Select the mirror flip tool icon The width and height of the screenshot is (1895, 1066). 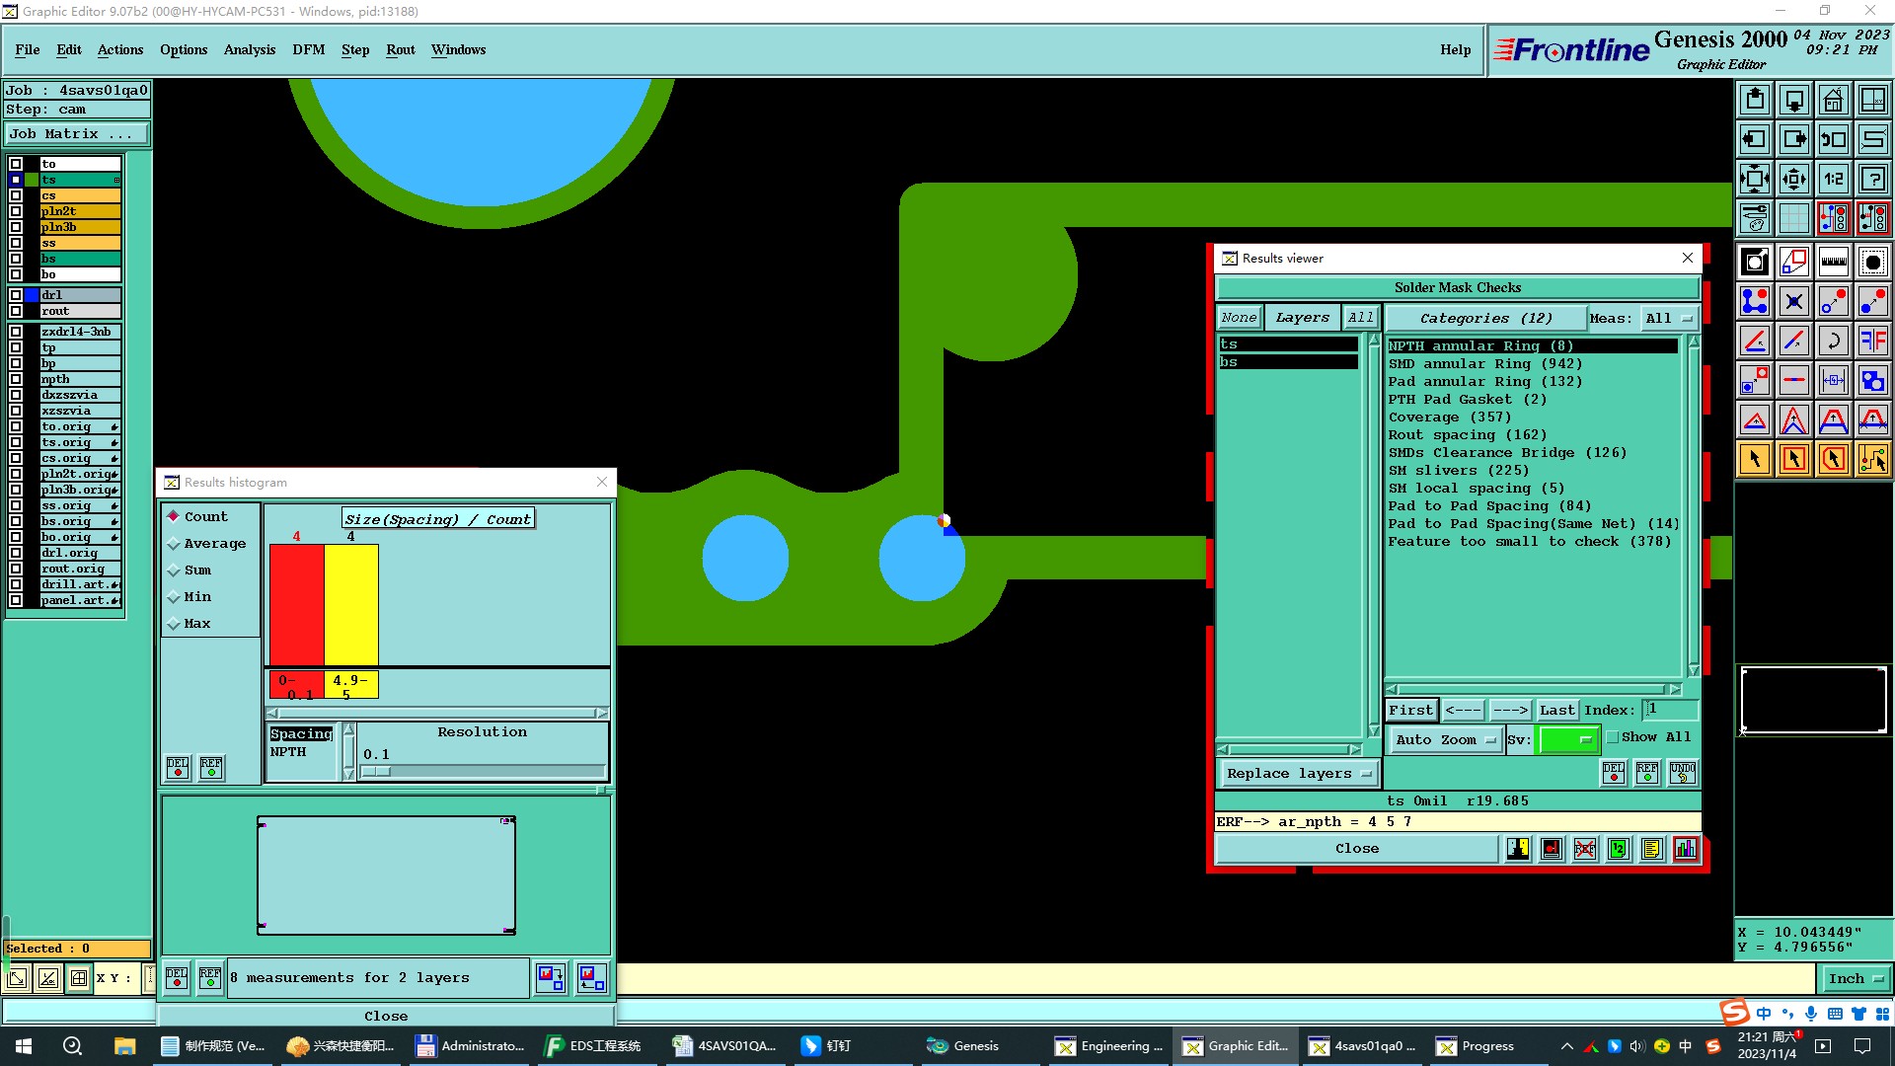click(x=1872, y=341)
